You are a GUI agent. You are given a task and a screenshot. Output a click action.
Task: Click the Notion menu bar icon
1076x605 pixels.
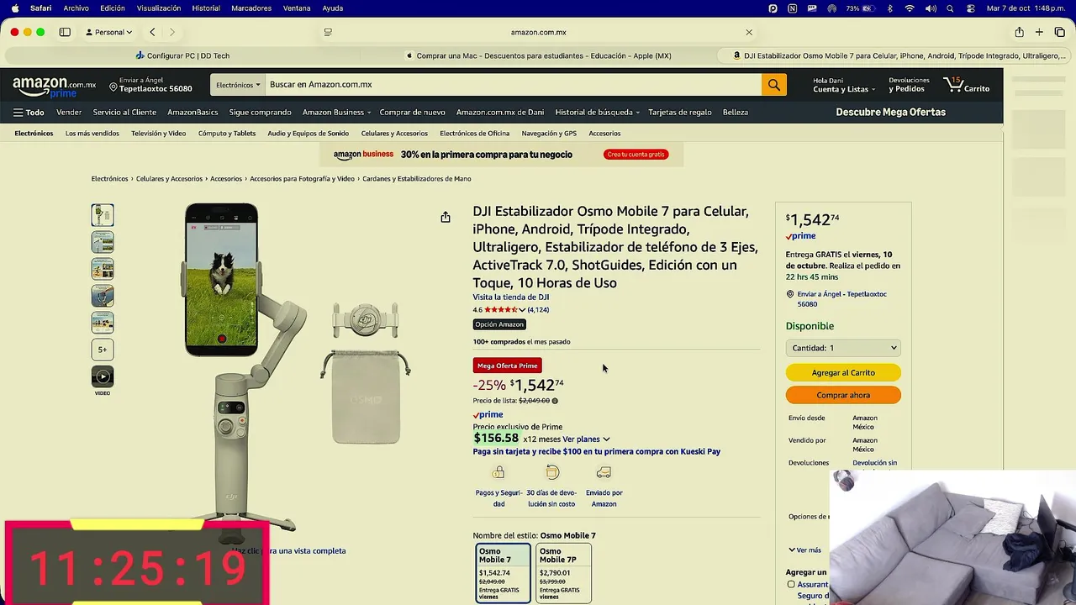click(x=792, y=8)
